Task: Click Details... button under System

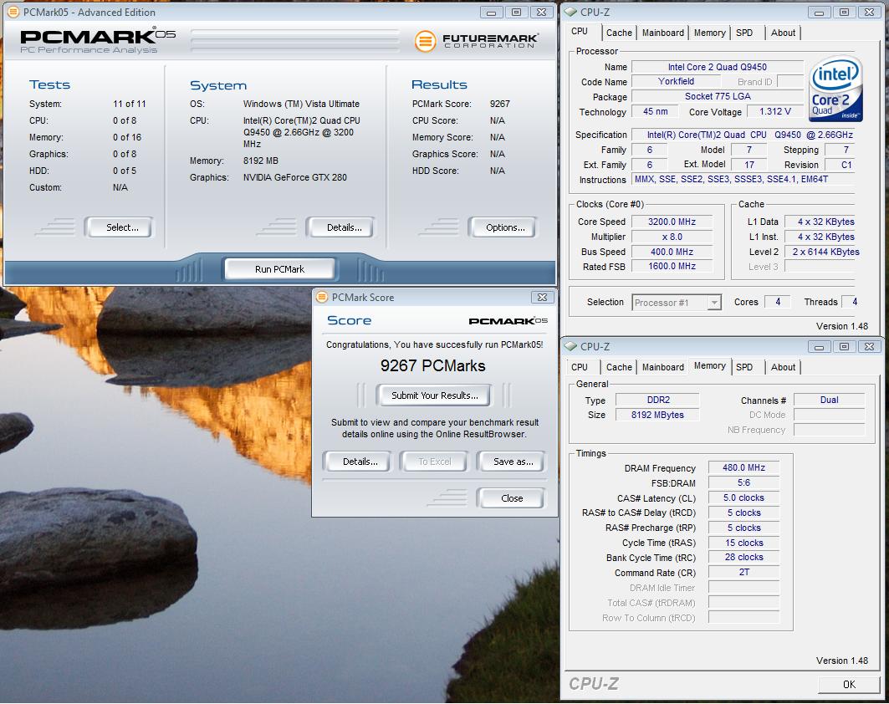Action: pyautogui.click(x=341, y=227)
